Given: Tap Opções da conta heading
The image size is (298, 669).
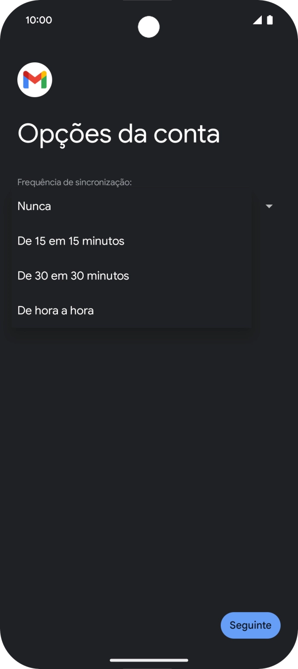Looking at the screenshot, I should click(118, 134).
